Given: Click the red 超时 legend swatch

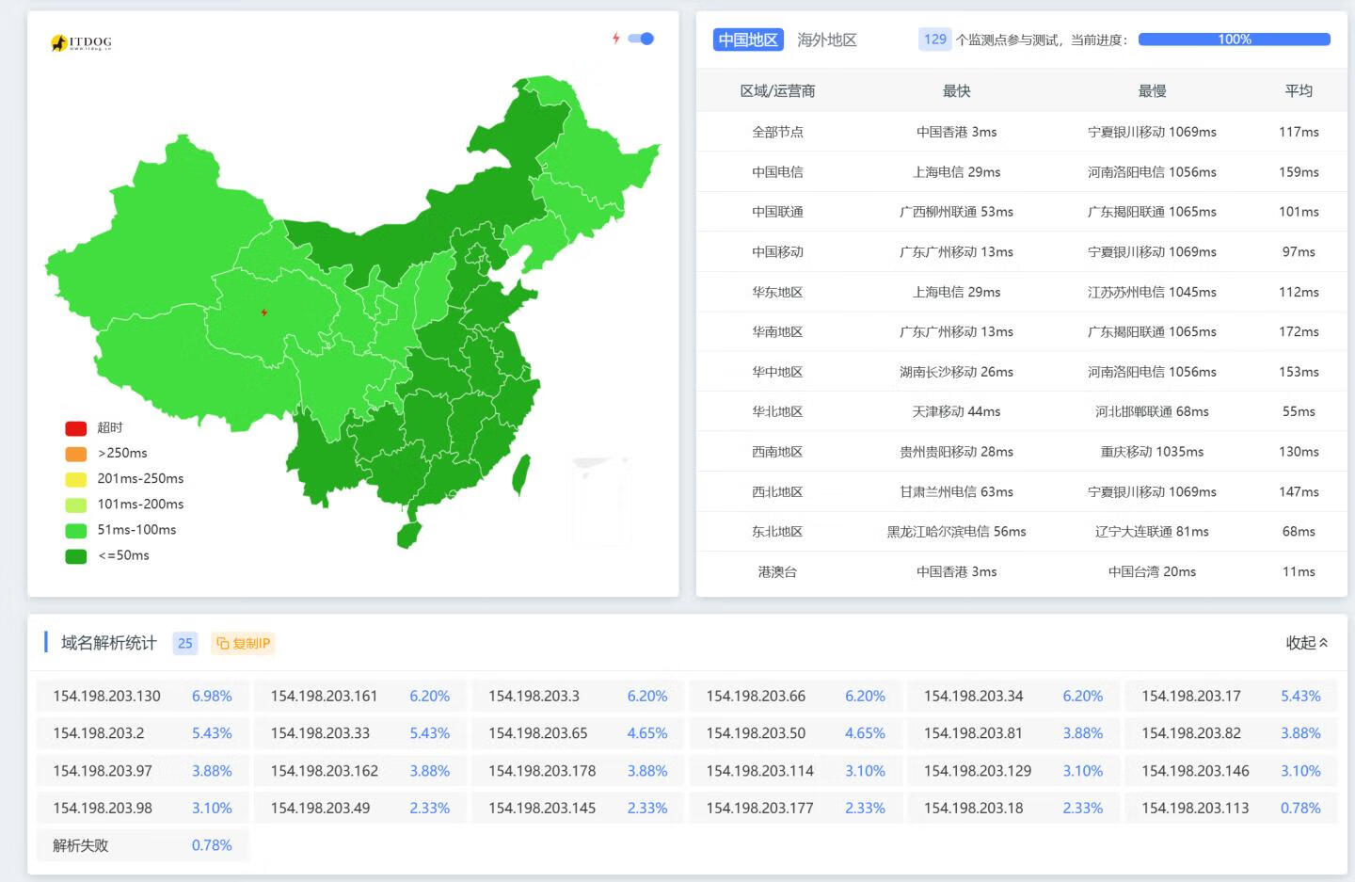Looking at the screenshot, I should tap(76, 428).
